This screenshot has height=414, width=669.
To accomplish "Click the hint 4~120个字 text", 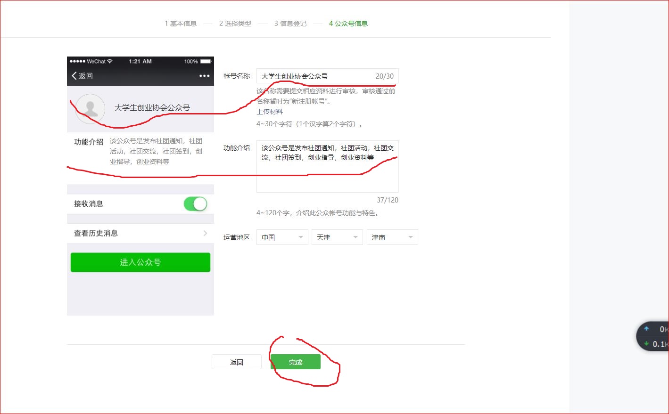I will 318,213.
